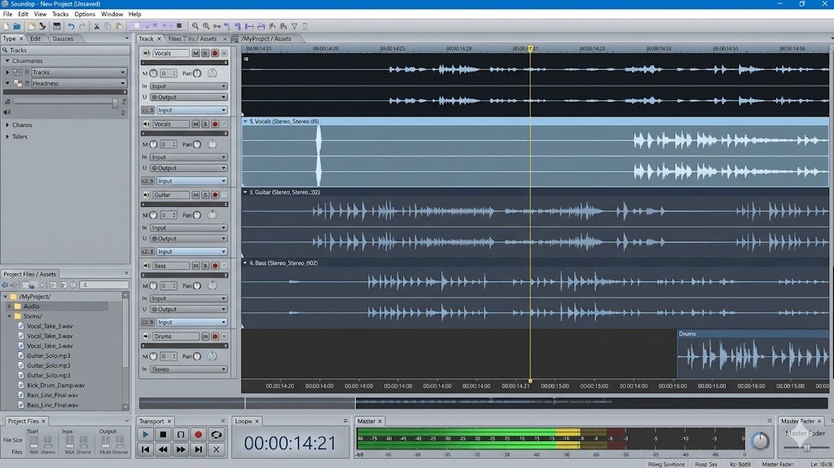Screen dimensions: 834x468
Task: Mute the Guitar track
Action: (x=195, y=195)
